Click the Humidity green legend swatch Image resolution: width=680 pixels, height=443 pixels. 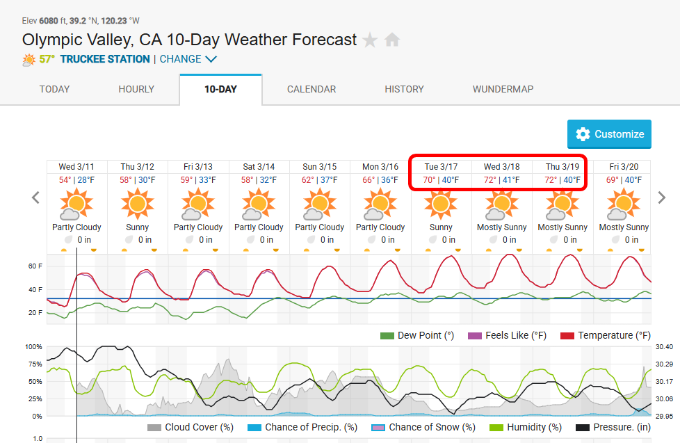pyautogui.click(x=496, y=428)
